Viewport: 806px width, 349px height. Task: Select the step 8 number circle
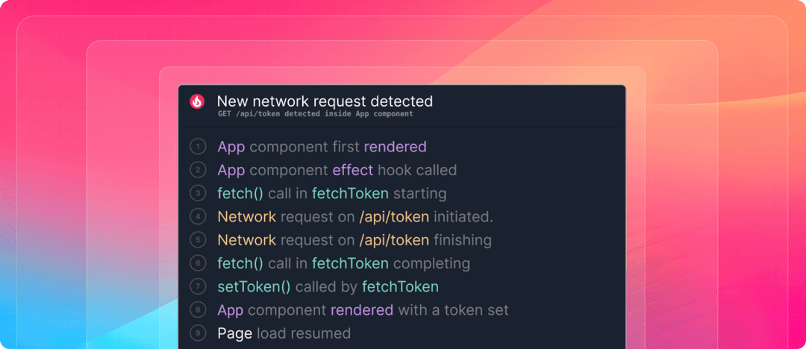pyautogui.click(x=197, y=309)
